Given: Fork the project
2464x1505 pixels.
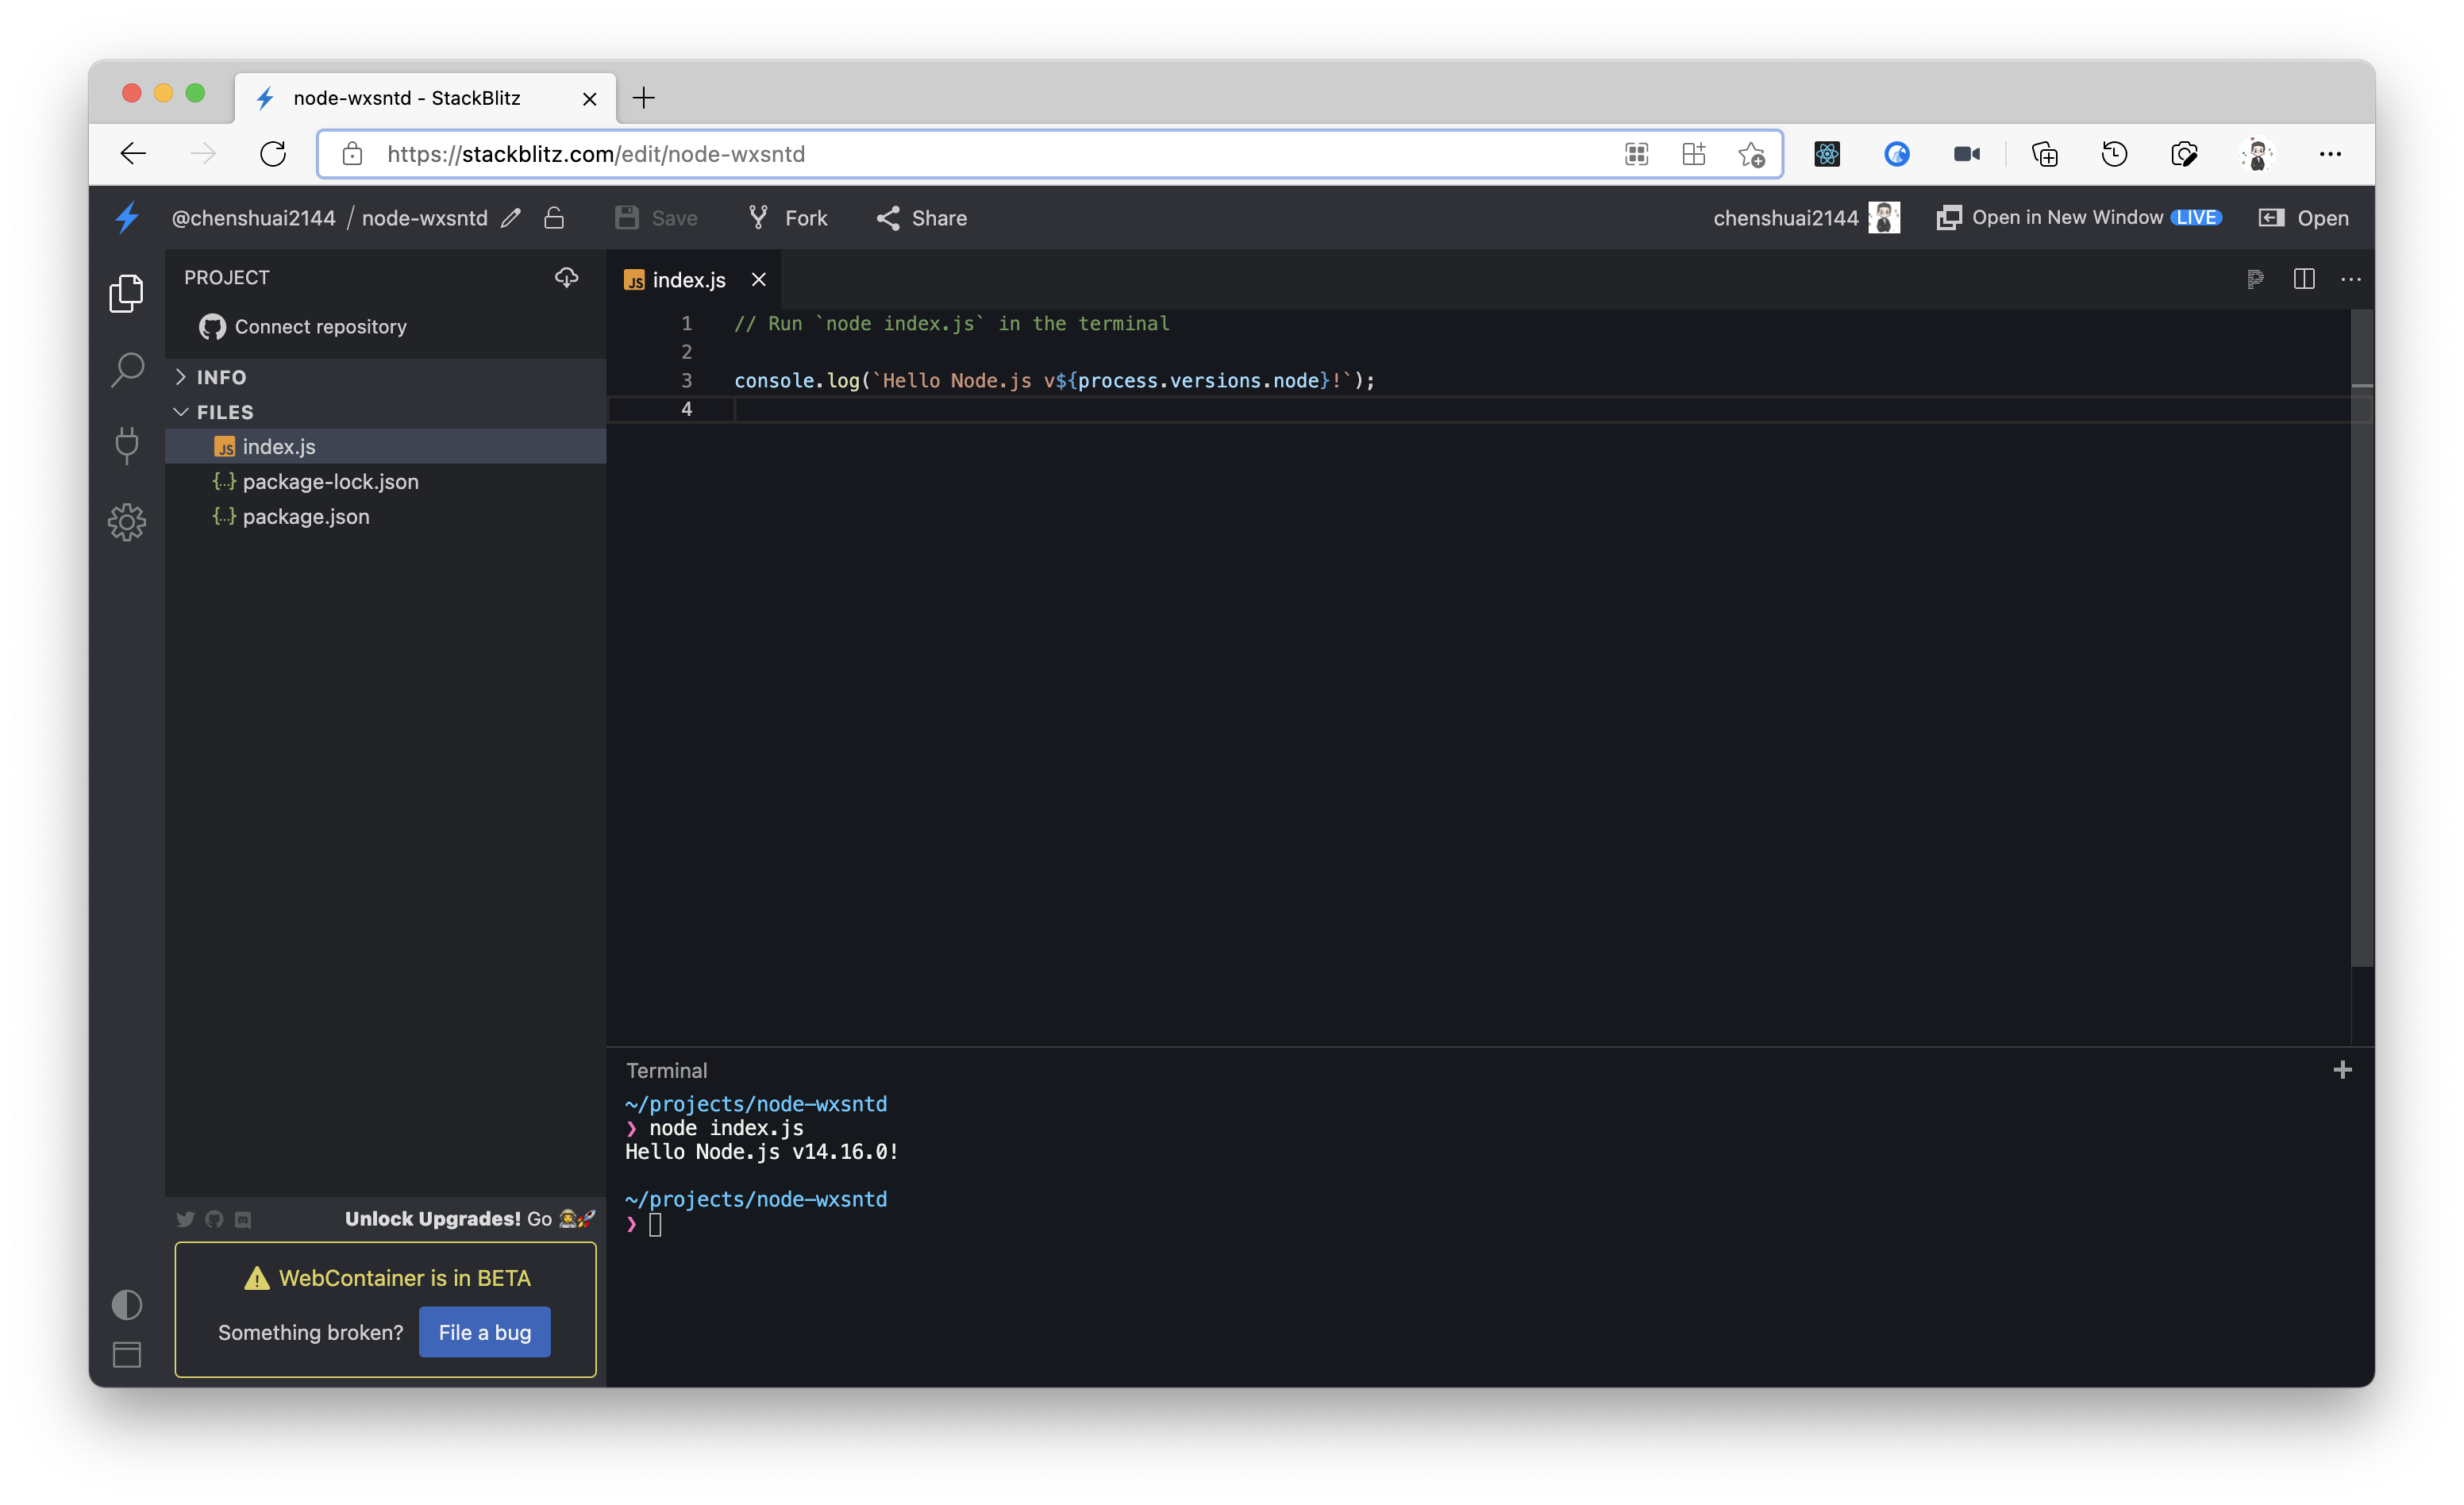Looking at the screenshot, I should [787, 217].
